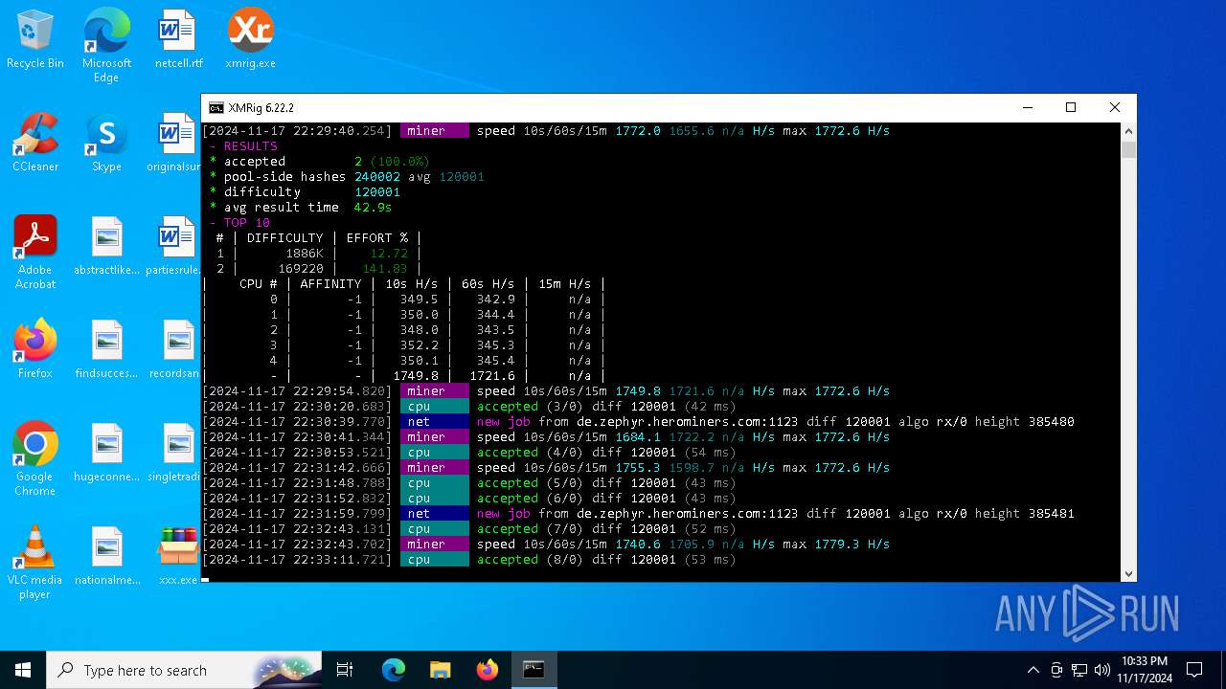Click the miner tag at 22:32:43.702
The width and height of the screenshot is (1226, 689).
pos(434,545)
